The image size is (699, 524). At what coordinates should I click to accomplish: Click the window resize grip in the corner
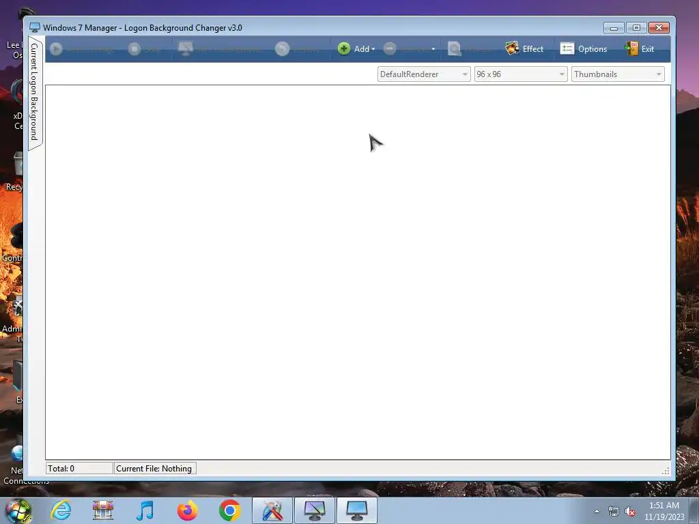(x=666, y=471)
